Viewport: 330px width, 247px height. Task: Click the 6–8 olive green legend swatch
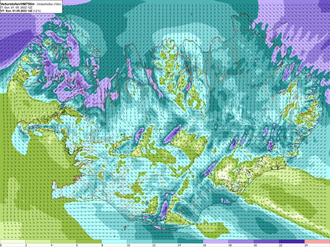tap(89, 242)
